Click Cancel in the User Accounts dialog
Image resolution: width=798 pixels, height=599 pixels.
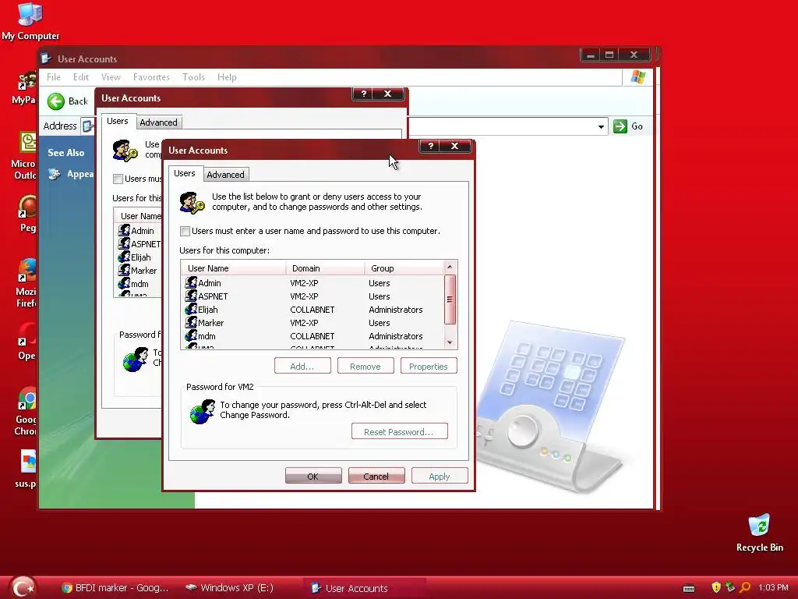pos(376,477)
